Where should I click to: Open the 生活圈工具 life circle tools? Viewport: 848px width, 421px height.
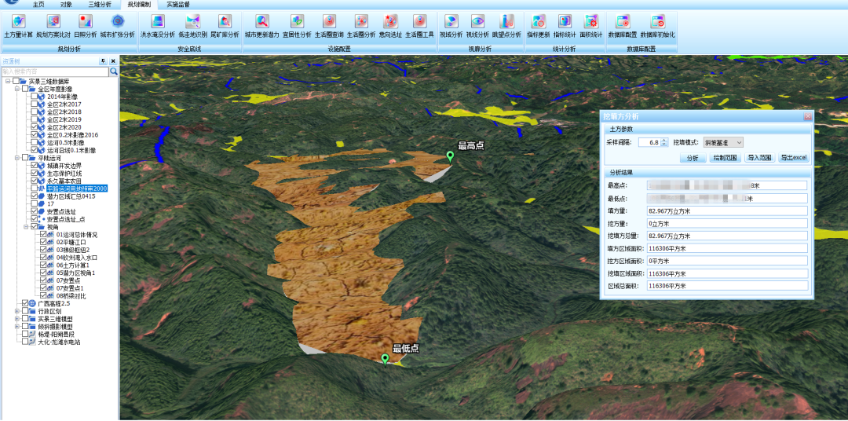pyautogui.click(x=419, y=26)
